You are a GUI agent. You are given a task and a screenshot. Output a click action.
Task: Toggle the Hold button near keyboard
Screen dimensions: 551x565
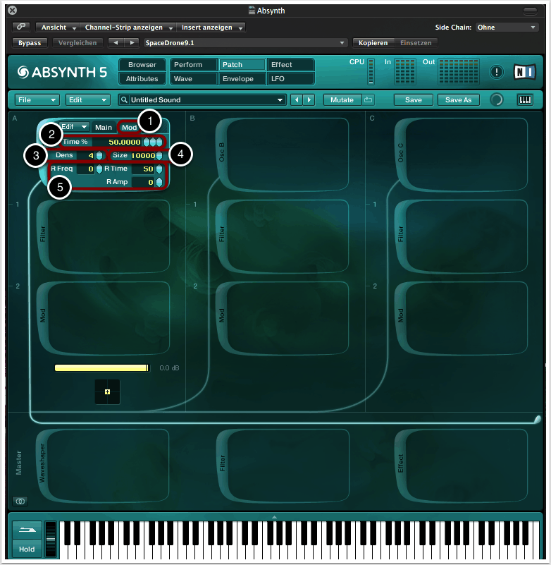(x=27, y=549)
